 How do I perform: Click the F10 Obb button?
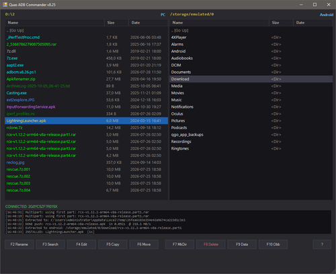tap(273, 244)
